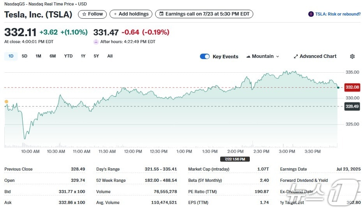Click the chart settings gear icon
364x211 pixels.
[352, 56]
